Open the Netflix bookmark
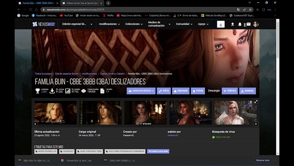Screen dimensions: 294x166 click(x=108, y=16)
